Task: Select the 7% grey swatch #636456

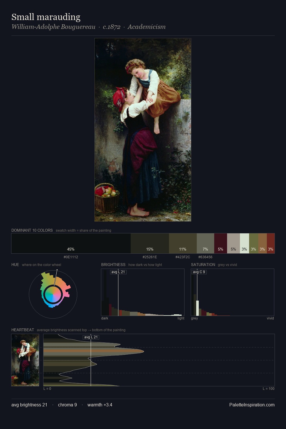Action: (205, 243)
